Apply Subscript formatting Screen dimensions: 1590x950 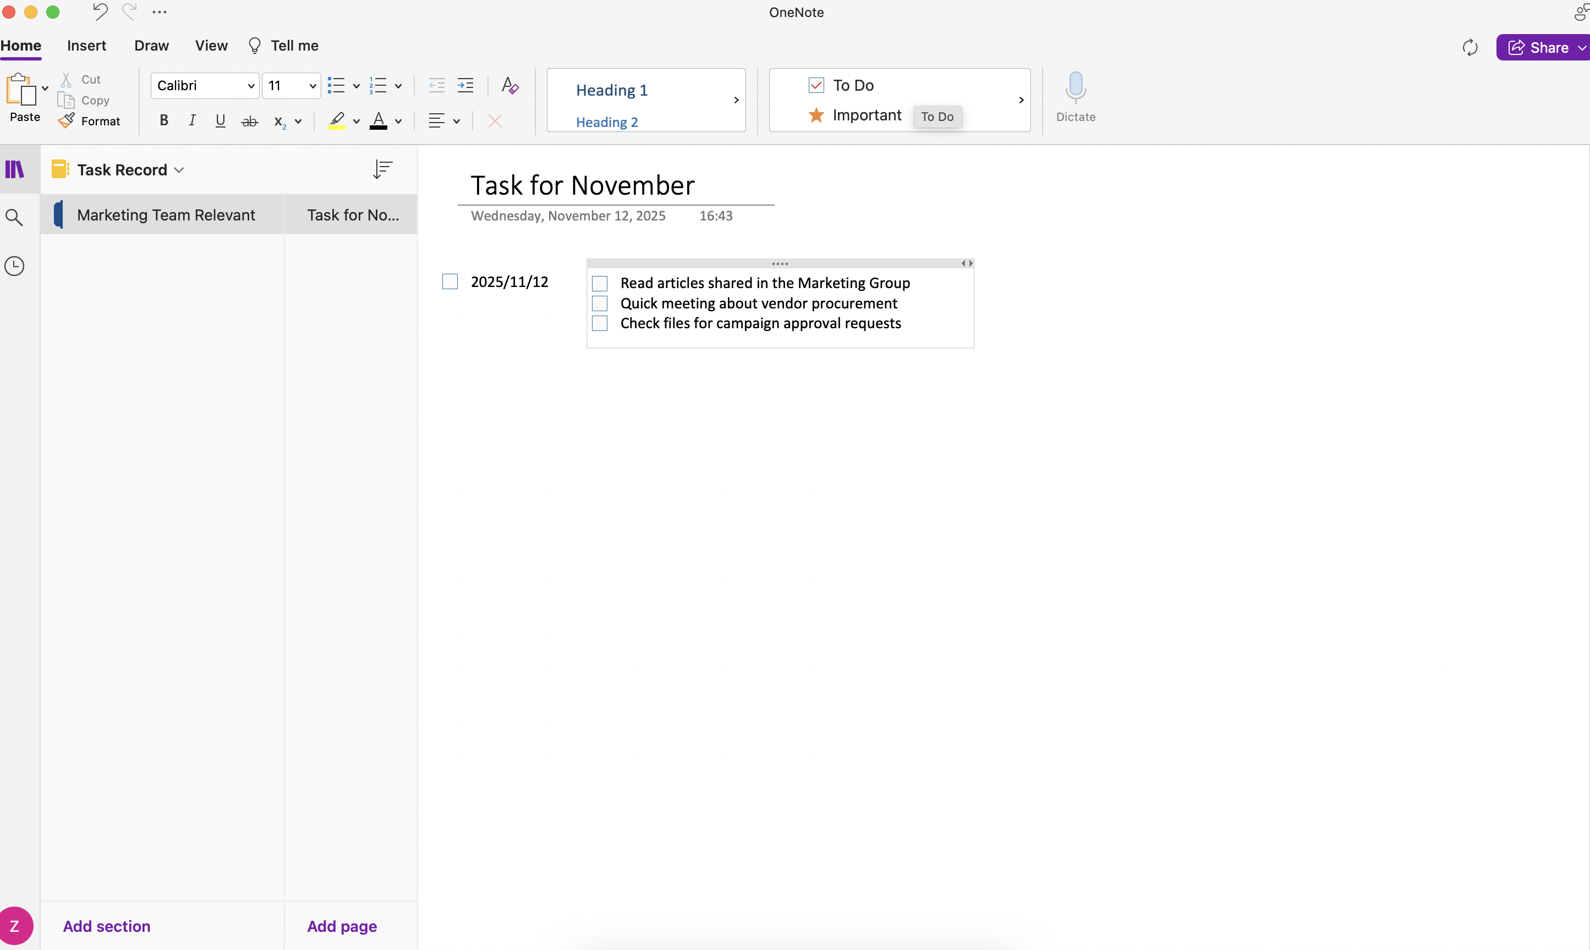280,121
